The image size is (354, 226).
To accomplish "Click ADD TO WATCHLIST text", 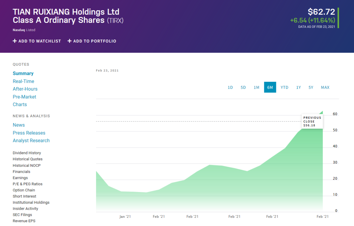I will [40, 41].
